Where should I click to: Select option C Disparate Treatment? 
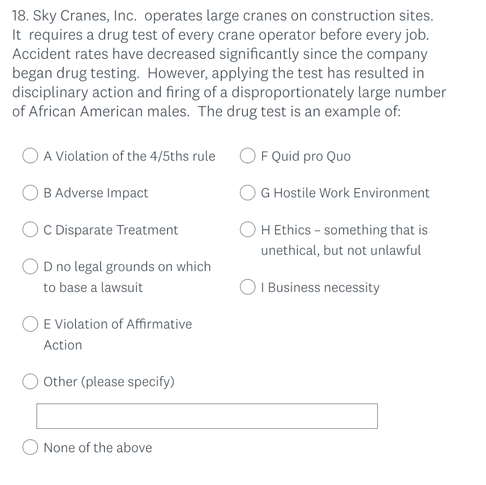point(30,230)
